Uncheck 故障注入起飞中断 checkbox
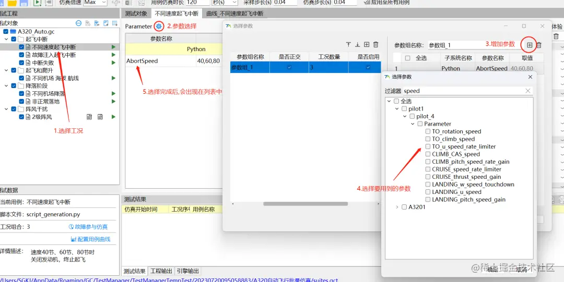 point(21,55)
